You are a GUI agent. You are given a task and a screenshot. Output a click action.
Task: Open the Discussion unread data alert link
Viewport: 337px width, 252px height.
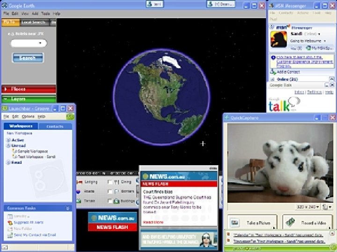point(279,241)
